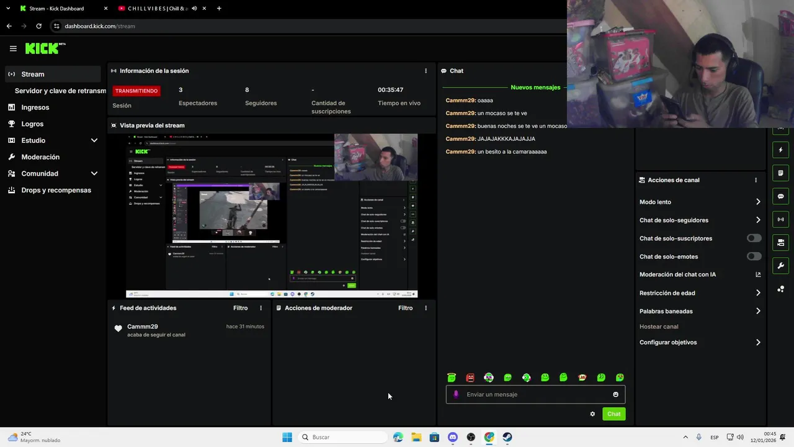Go to the Kick logo homepage
Screen dimensions: 794x447
click(45, 48)
